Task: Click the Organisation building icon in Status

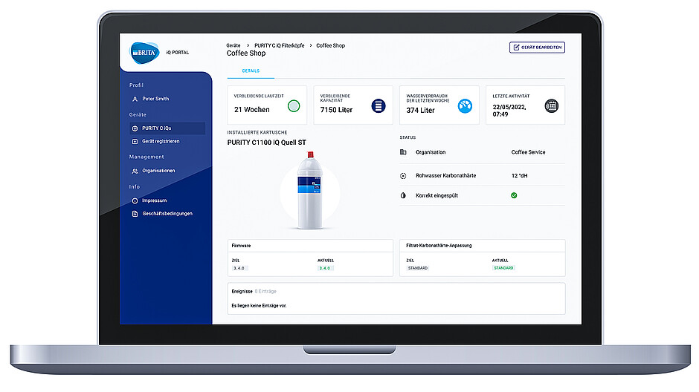Action: pos(403,152)
